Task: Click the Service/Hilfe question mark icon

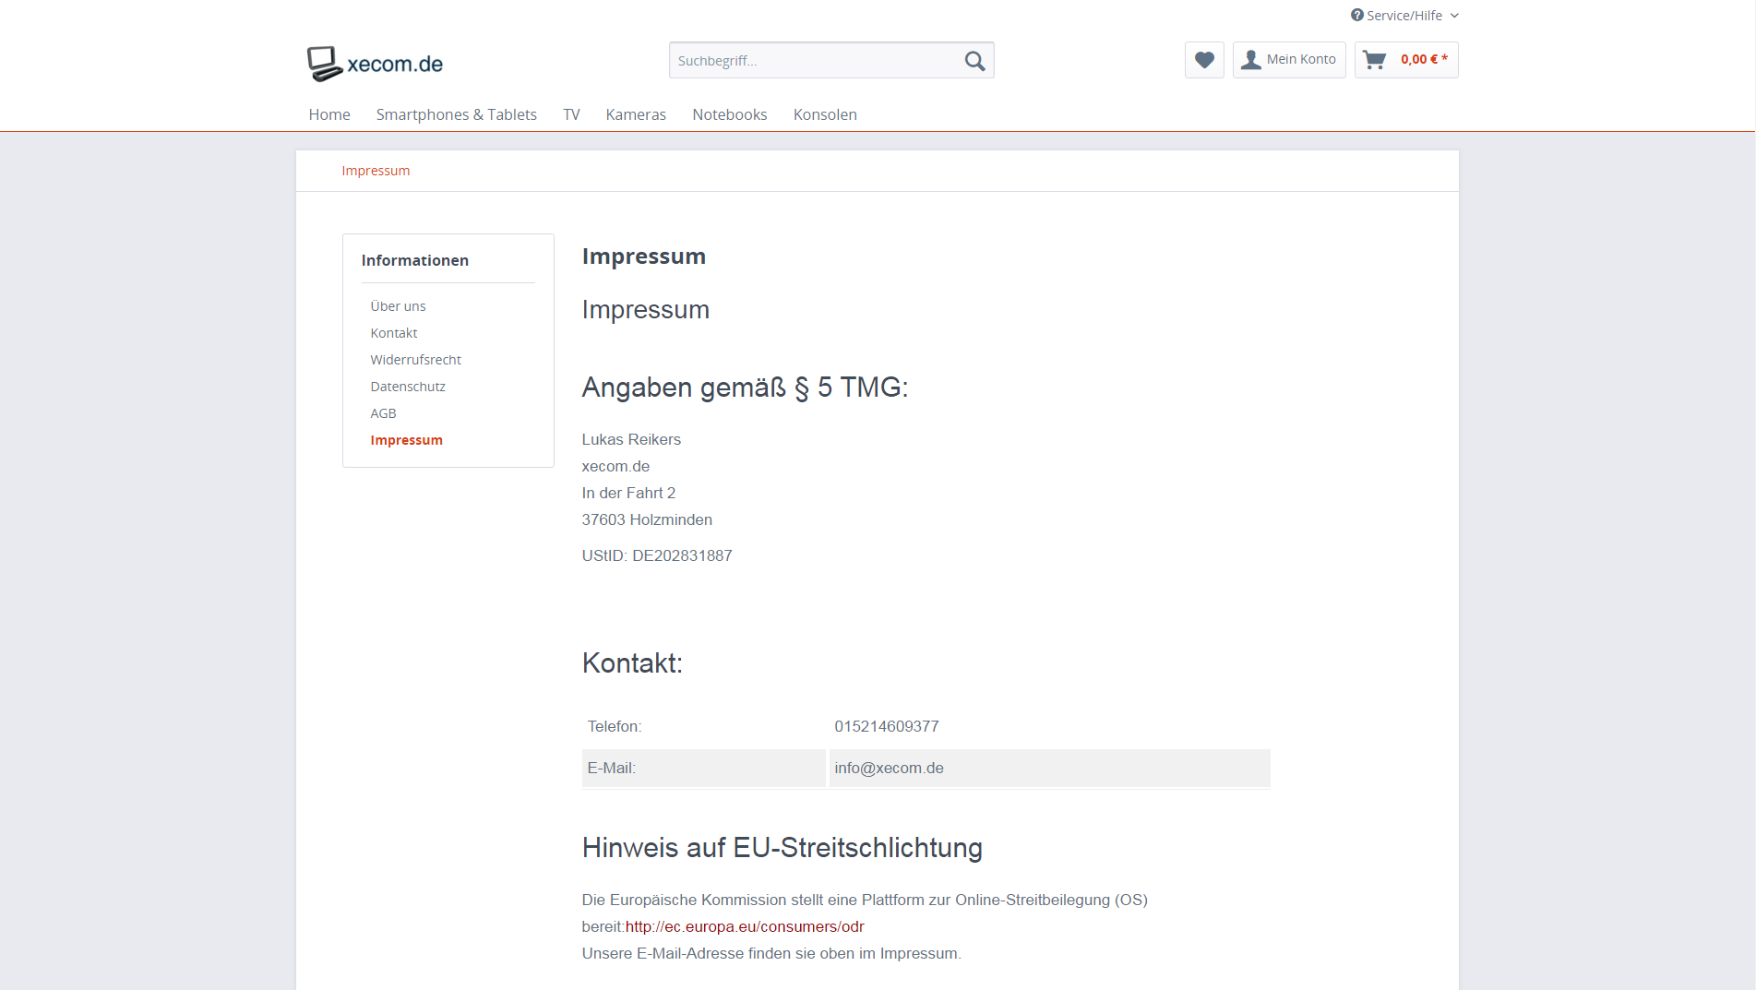Action: click(1356, 15)
